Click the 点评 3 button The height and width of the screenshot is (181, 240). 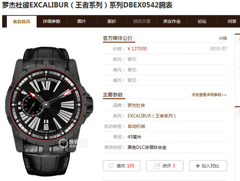tap(165, 166)
